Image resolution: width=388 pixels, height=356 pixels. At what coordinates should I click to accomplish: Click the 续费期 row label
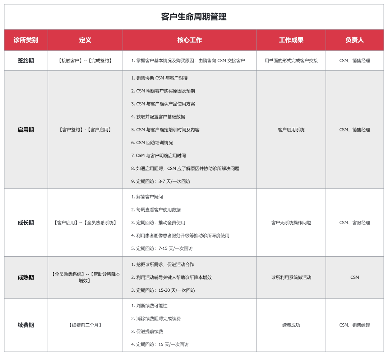[x=26, y=325]
